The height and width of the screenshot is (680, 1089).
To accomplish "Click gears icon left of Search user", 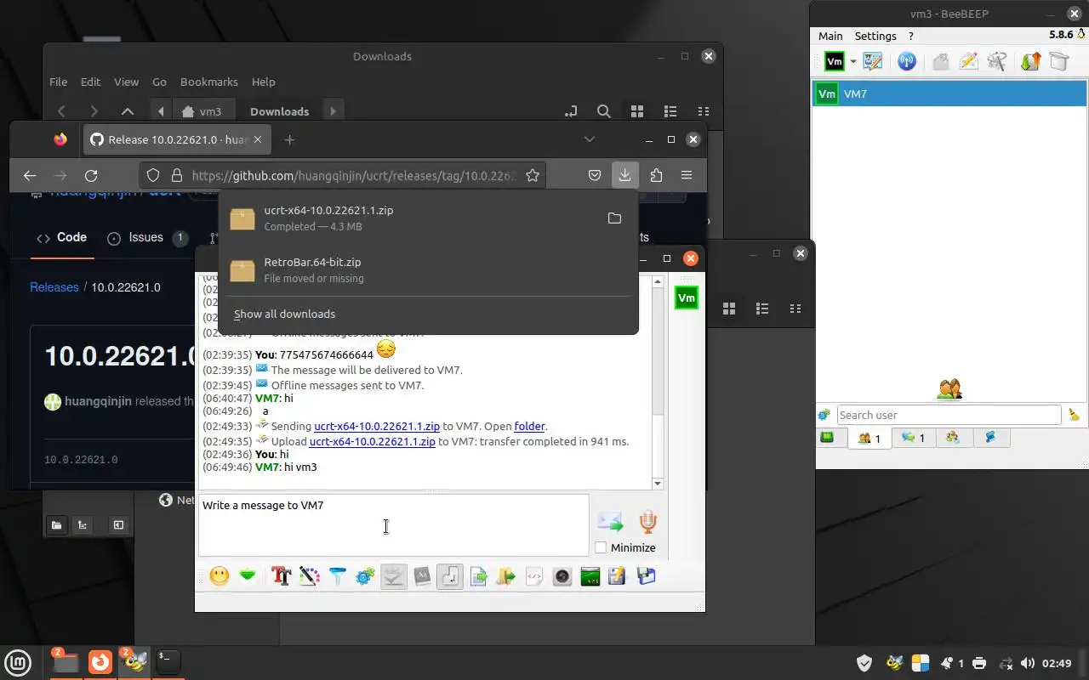I will coord(824,415).
